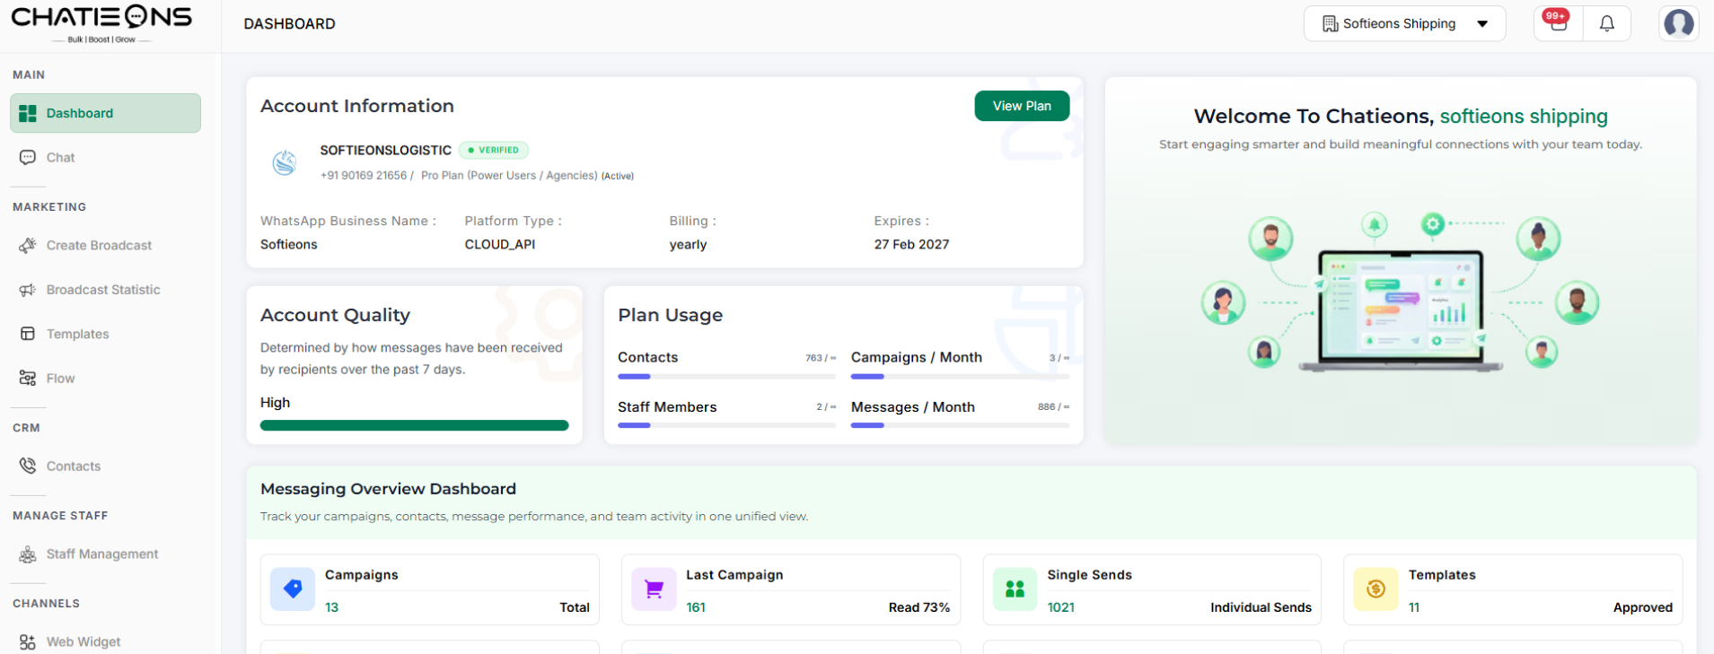
Task: Select Broadcast Statistic in the sidebar
Action: pyautogui.click(x=103, y=290)
